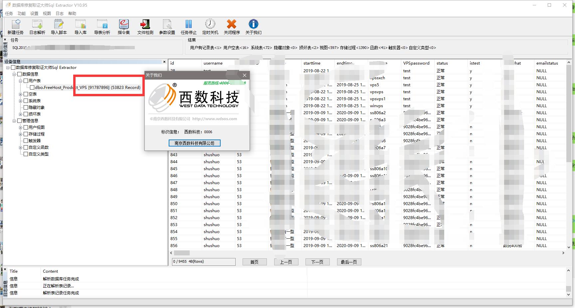Click the data grid vertical scrollbar thumb
The image size is (575, 308).
coord(569,113)
